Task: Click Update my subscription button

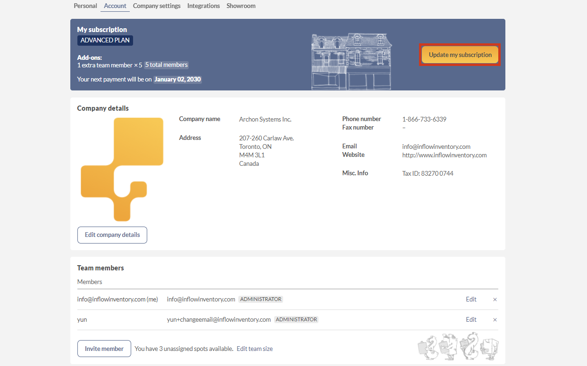Action: click(460, 55)
